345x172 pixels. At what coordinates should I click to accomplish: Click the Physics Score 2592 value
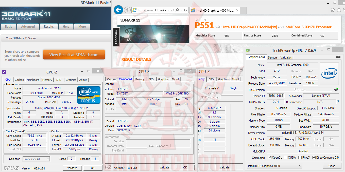click(275, 36)
